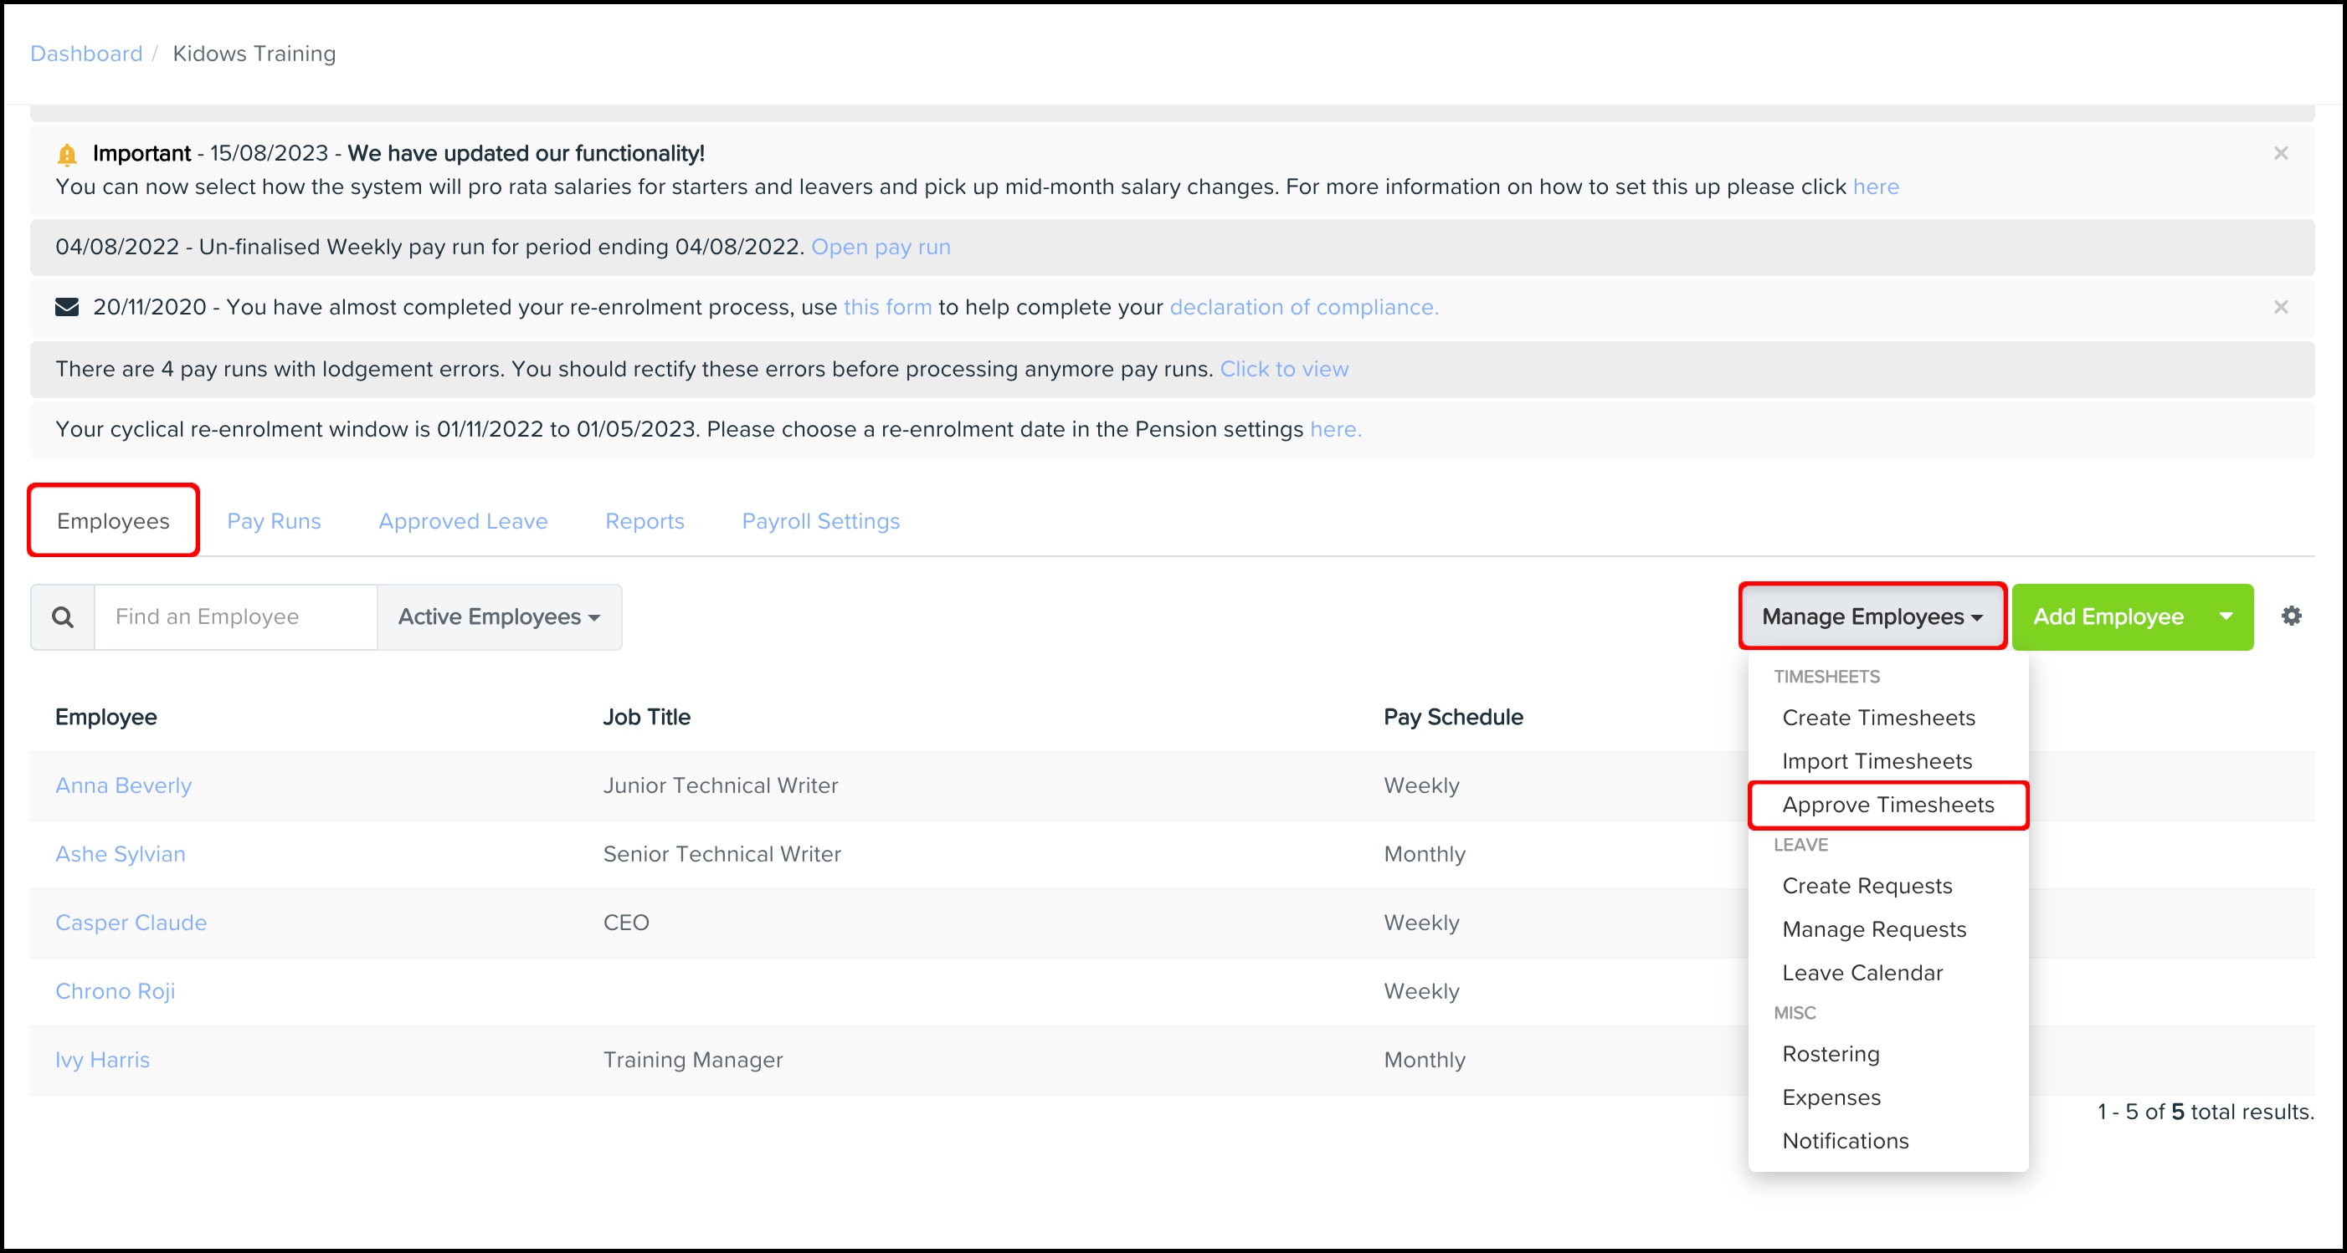Open the Payroll Settings tab
The image size is (2347, 1253).
coord(820,521)
